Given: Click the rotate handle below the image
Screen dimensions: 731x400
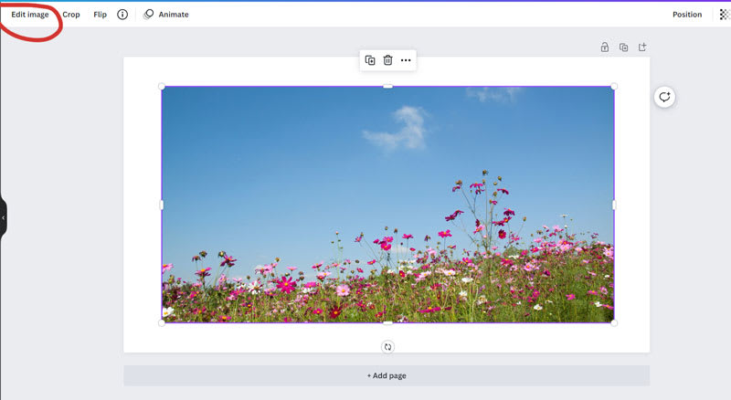Looking at the screenshot, I should (387, 347).
